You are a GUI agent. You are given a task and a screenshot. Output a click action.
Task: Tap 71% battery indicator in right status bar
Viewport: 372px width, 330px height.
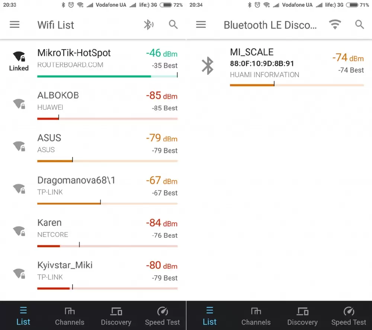pos(357,5)
